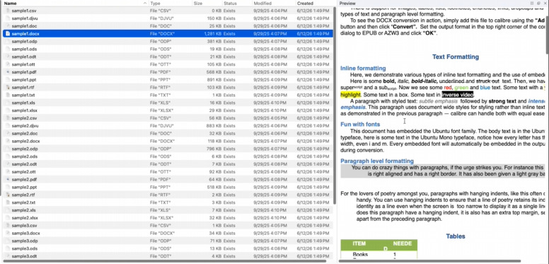Click the file icon beside sample1.xls

8,103
